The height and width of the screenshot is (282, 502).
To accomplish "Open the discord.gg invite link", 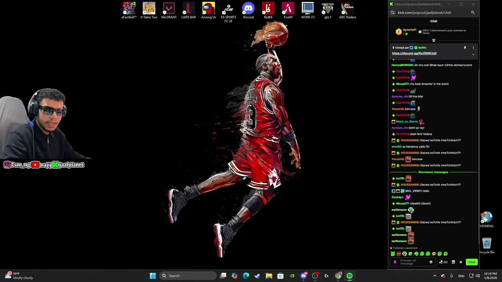I will [x=414, y=53].
